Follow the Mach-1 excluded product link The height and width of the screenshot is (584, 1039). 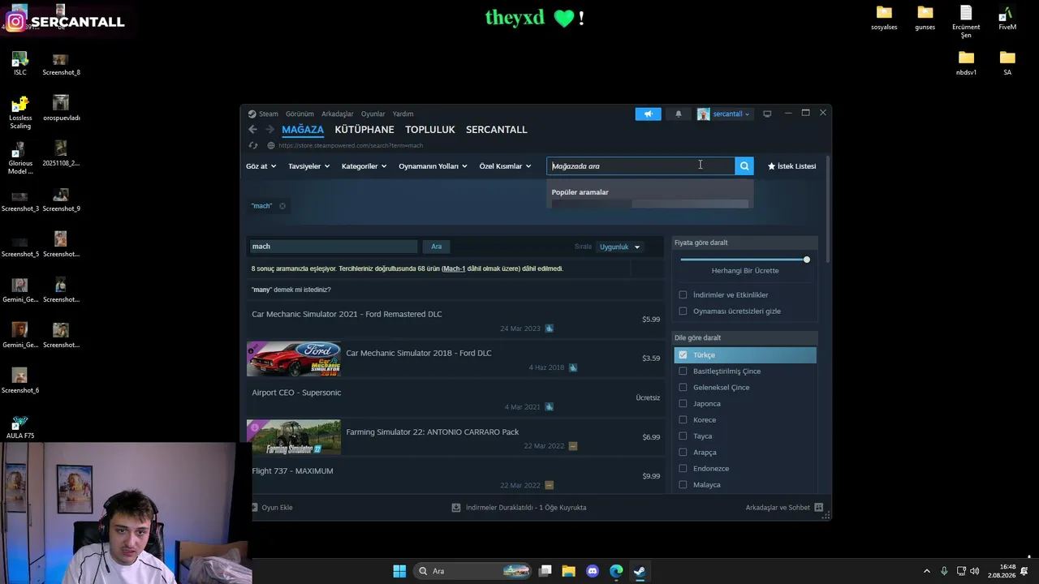(x=455, y=268)
